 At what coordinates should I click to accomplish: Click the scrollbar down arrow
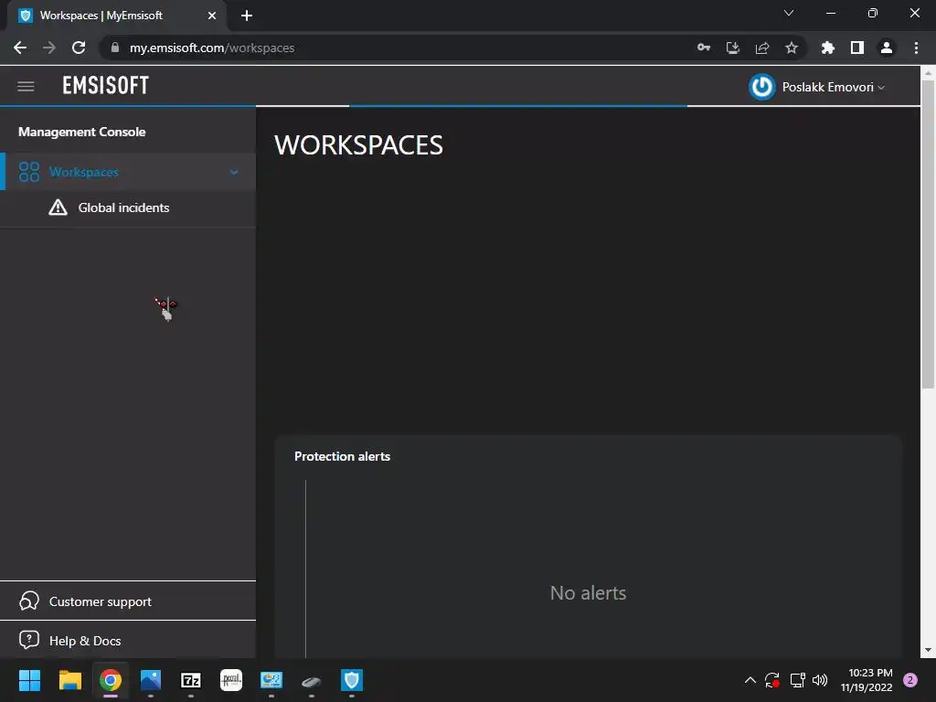click(x=928, y=650)
